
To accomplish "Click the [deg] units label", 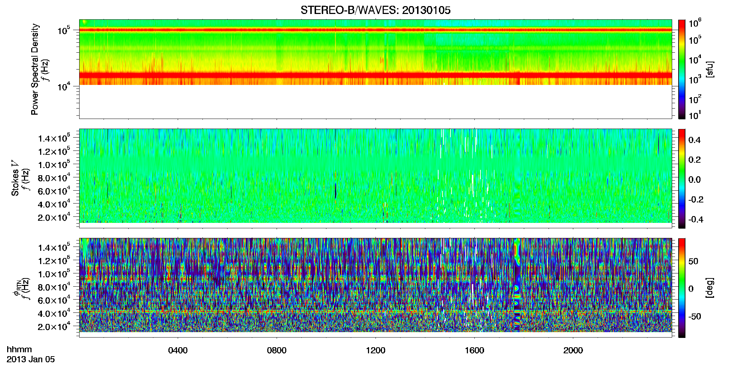I will 709,287.
